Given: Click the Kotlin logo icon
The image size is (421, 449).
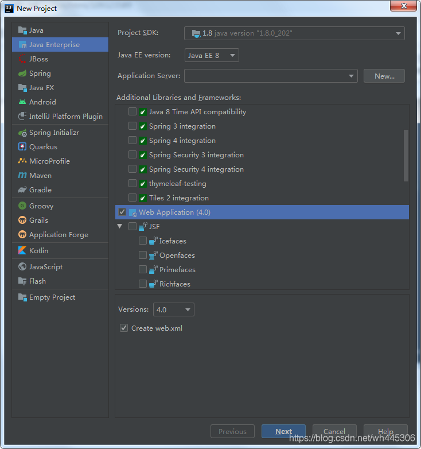Looking at the screenshot, I should pos(22,250).
